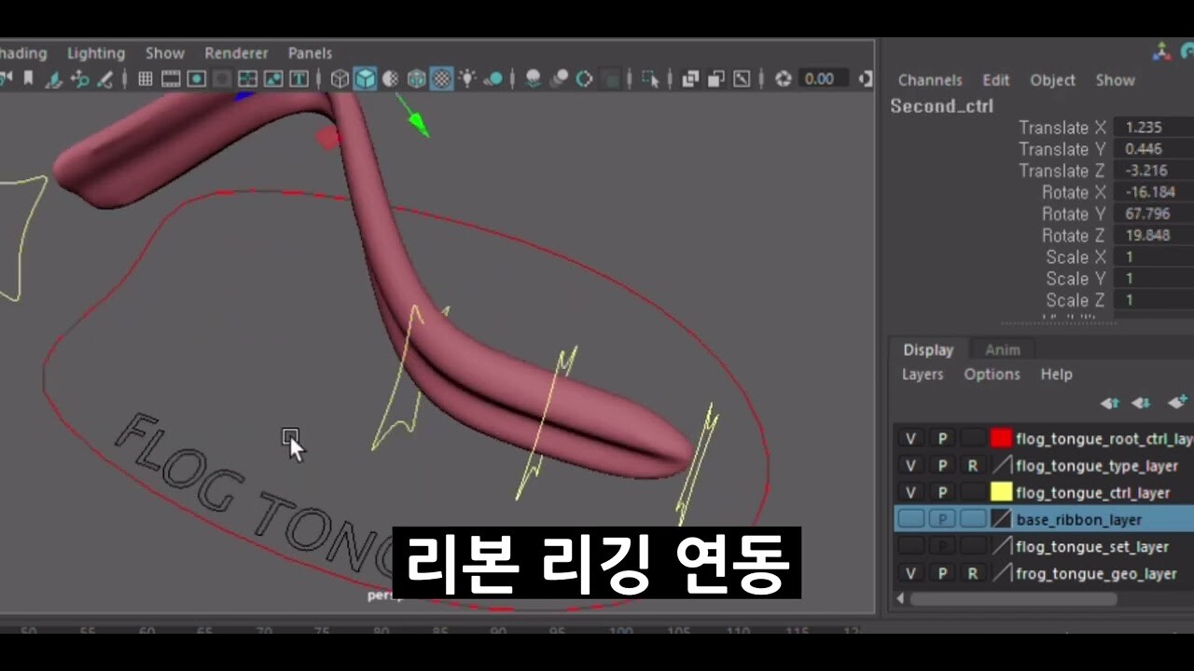Click the P toggle on flog_tongue_root_ctrl_layer
Image resolution: width=1194 pixels, height=671 pixels.
pos(942,438)
